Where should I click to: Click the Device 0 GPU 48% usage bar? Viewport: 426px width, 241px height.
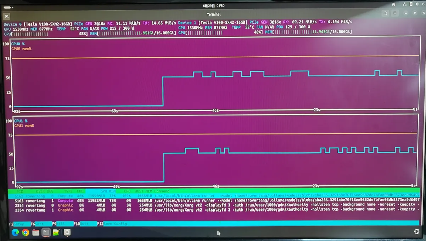pos(46,34)
